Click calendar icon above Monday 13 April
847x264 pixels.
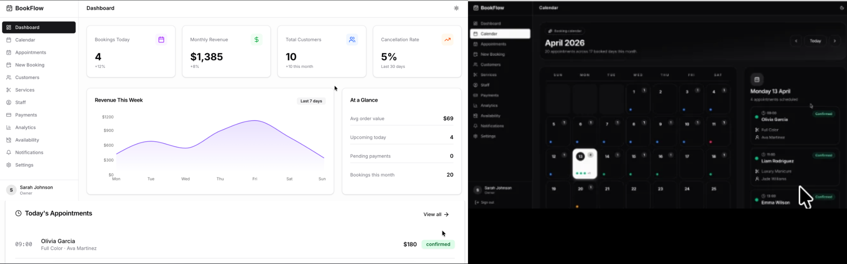[x=757, y=79]
